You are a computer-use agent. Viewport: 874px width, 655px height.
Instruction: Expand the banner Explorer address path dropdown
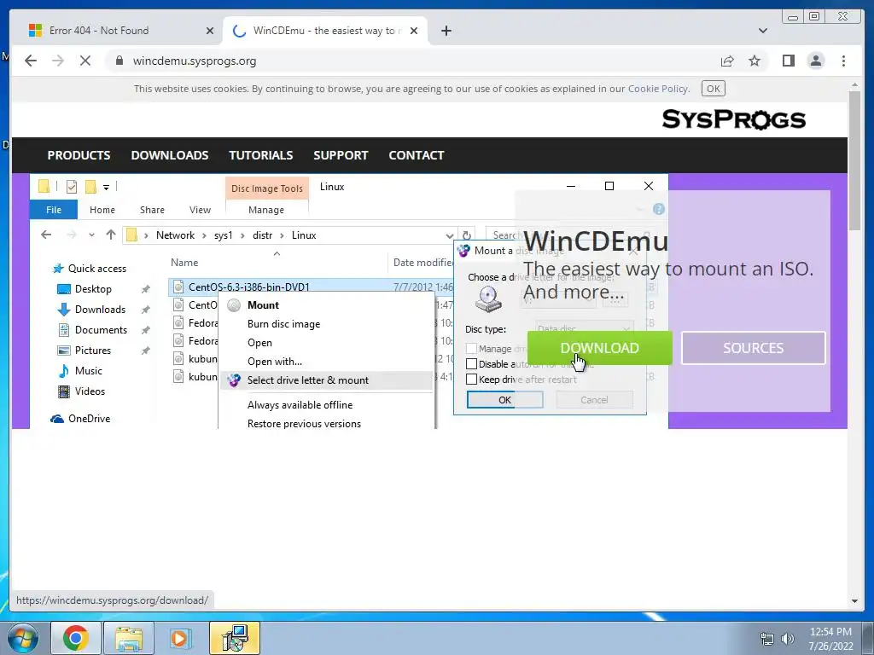[449, 235]
